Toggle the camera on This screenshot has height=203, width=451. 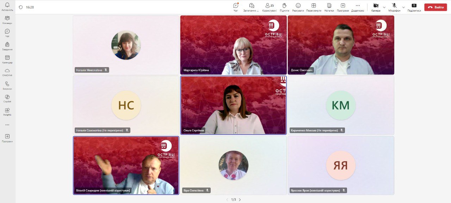[x=376, y=7]
